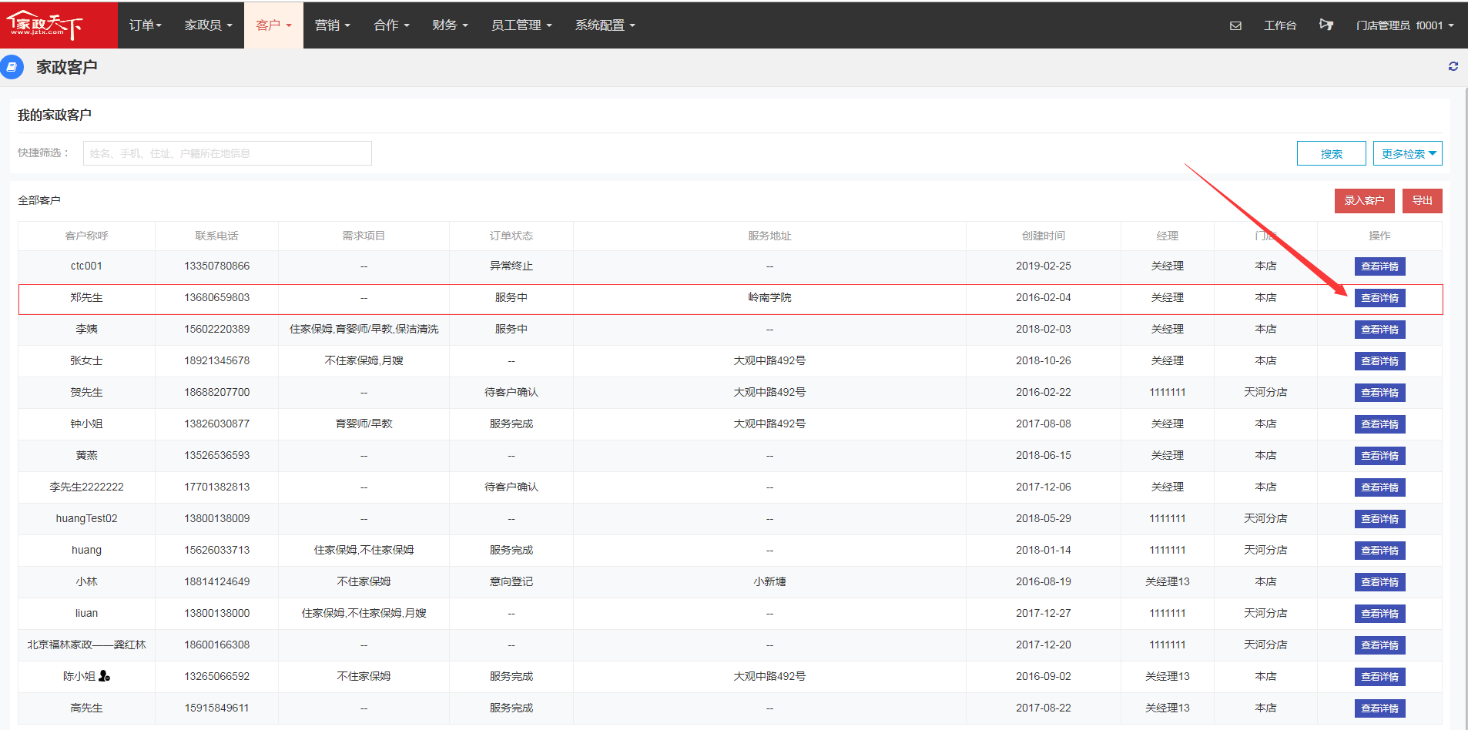Viewport: 1468px width, 730px height.
Task: Click the 全部客户 label
Action: coord(39,200)
